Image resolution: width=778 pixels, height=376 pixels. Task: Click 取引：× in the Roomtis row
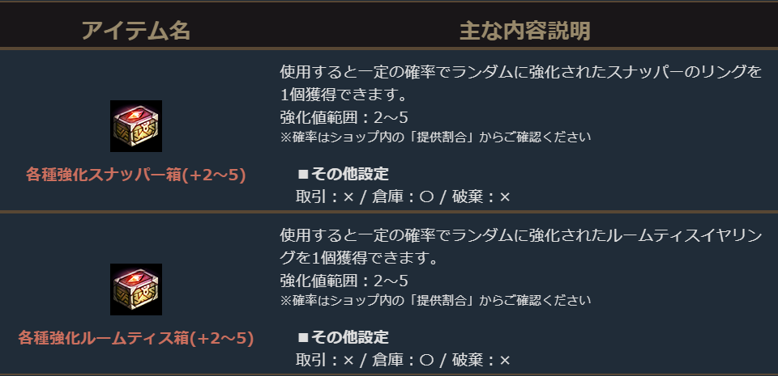325,360
